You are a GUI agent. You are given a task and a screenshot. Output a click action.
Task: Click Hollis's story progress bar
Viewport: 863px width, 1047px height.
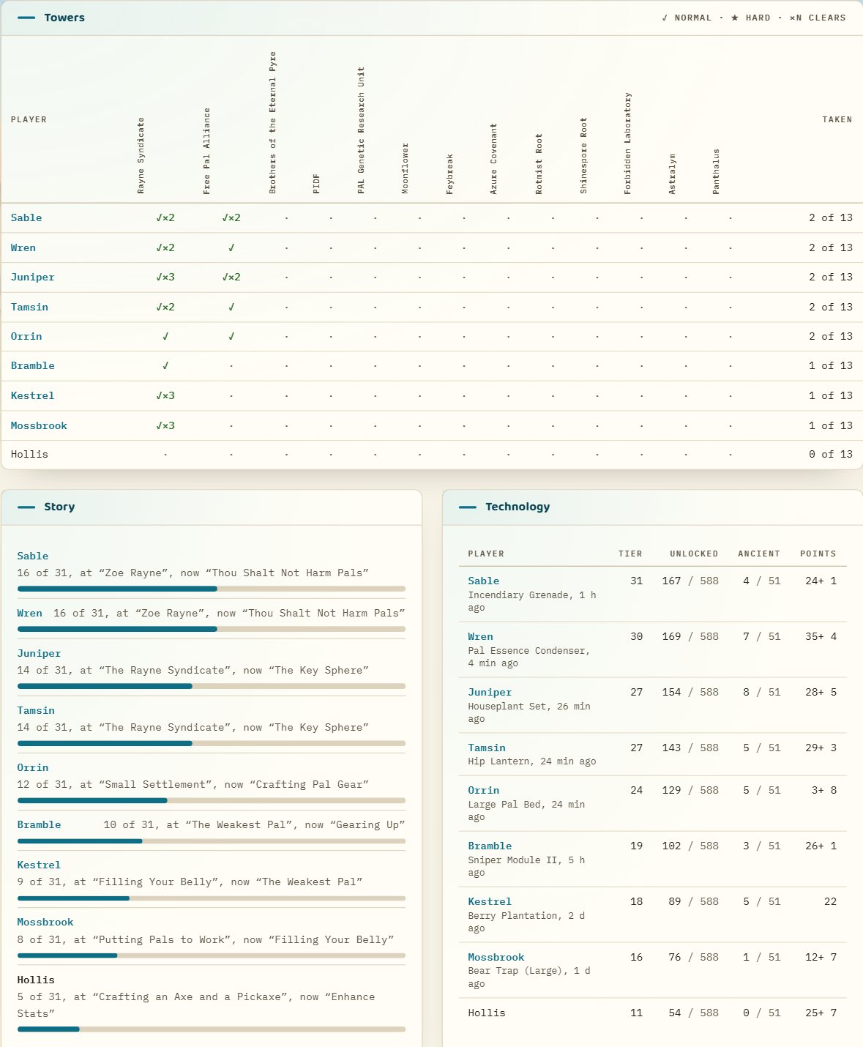pyautogui.click(x=212, y=1029)
